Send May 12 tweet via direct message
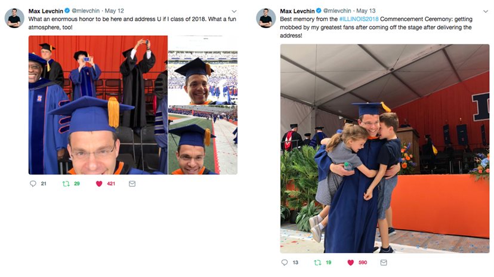This screenshot has width=494, height=277. point(132,184)
